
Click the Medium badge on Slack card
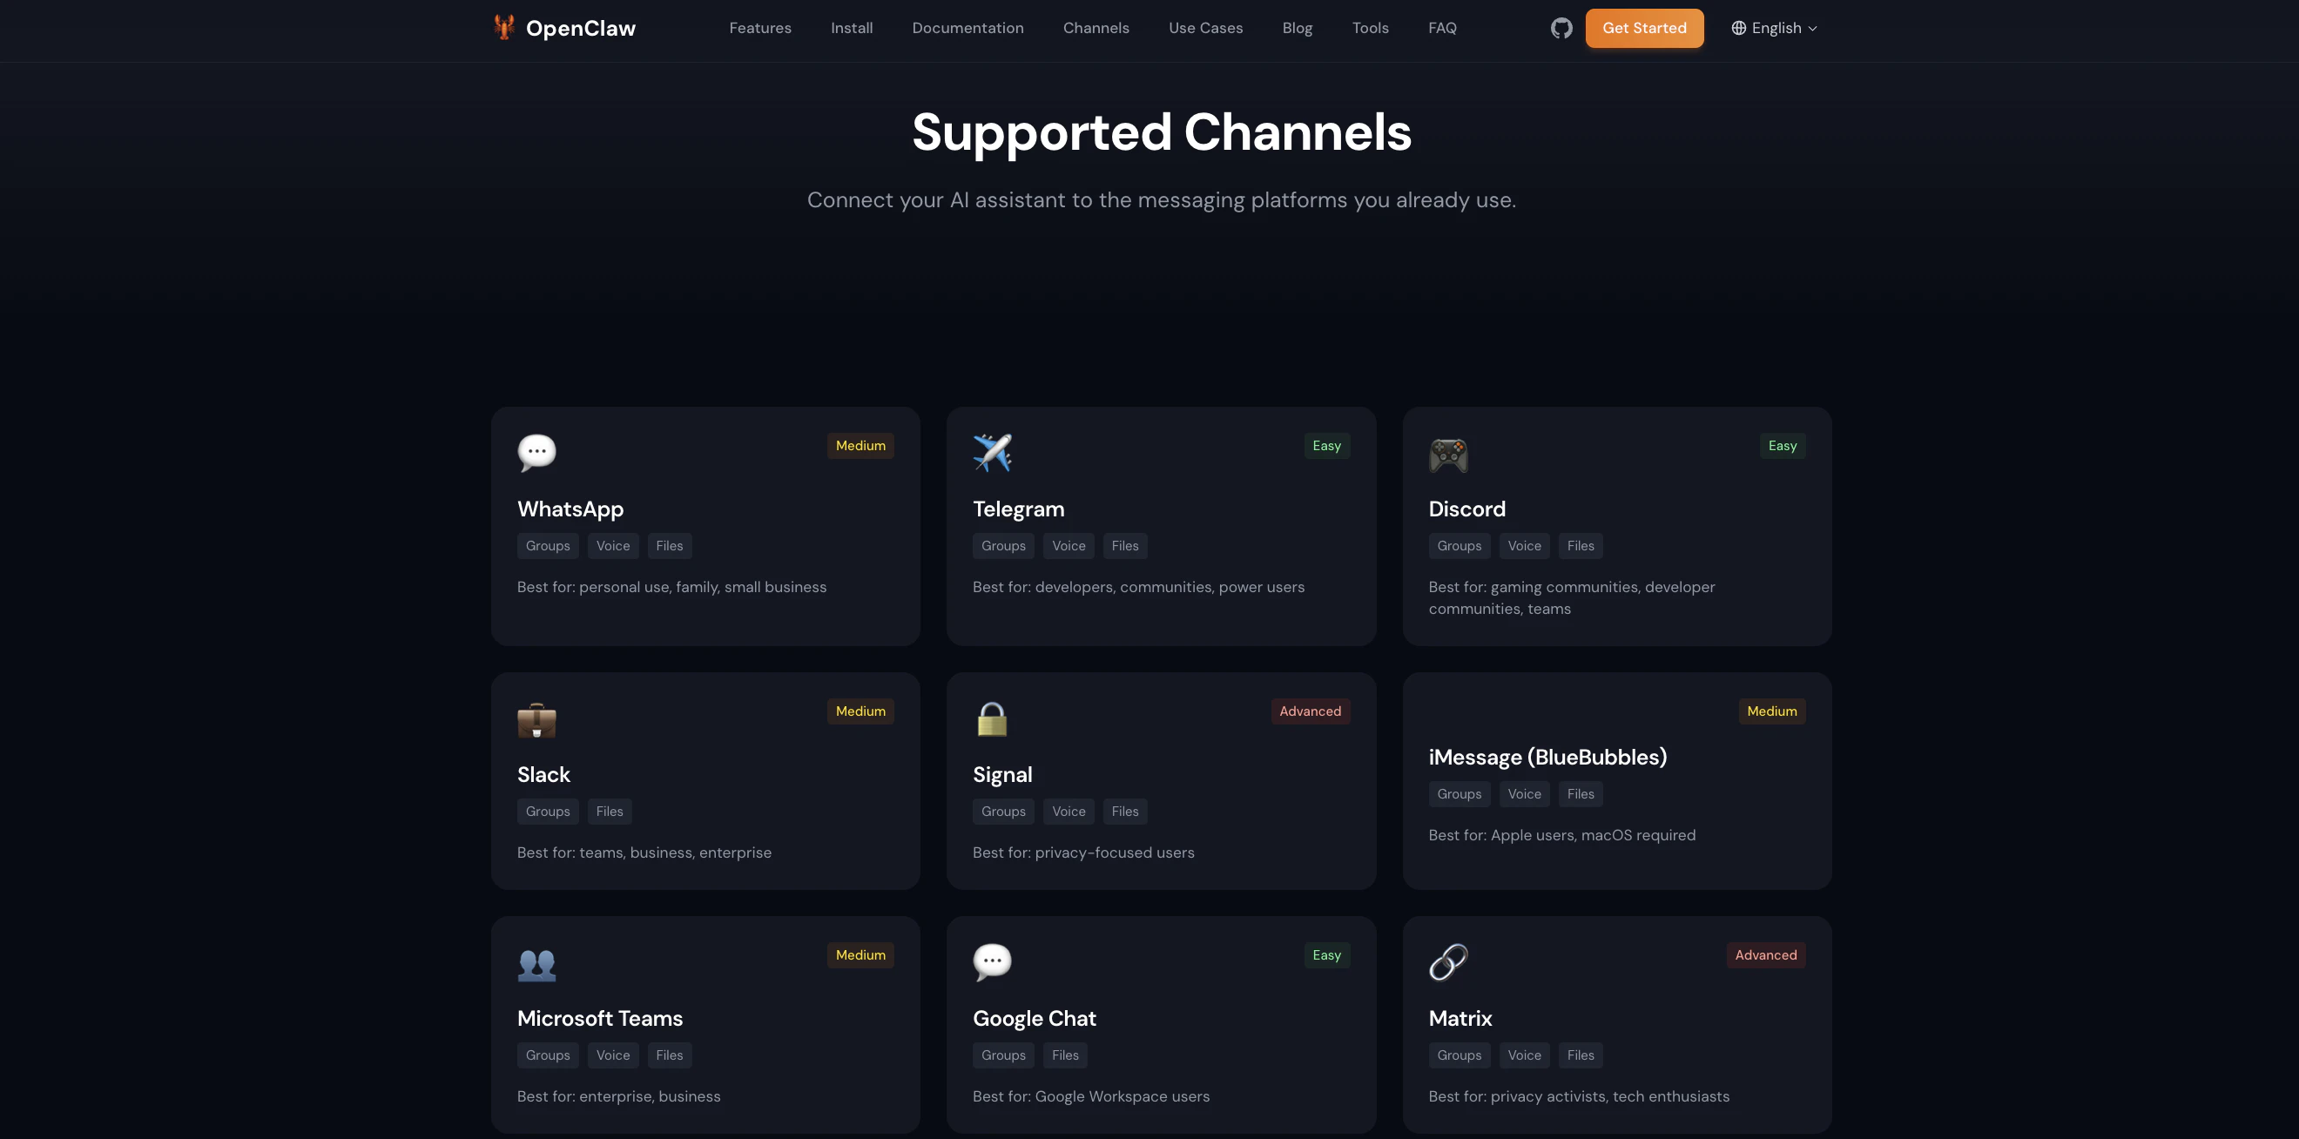[860, 711]
